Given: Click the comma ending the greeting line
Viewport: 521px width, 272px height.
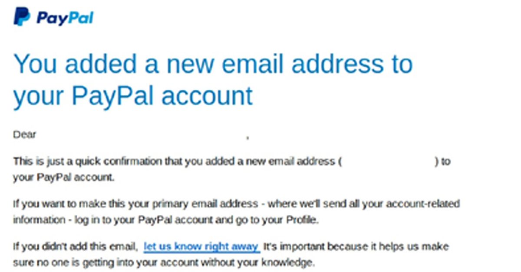Looking at the screenshot, I should tap(247, 137).
